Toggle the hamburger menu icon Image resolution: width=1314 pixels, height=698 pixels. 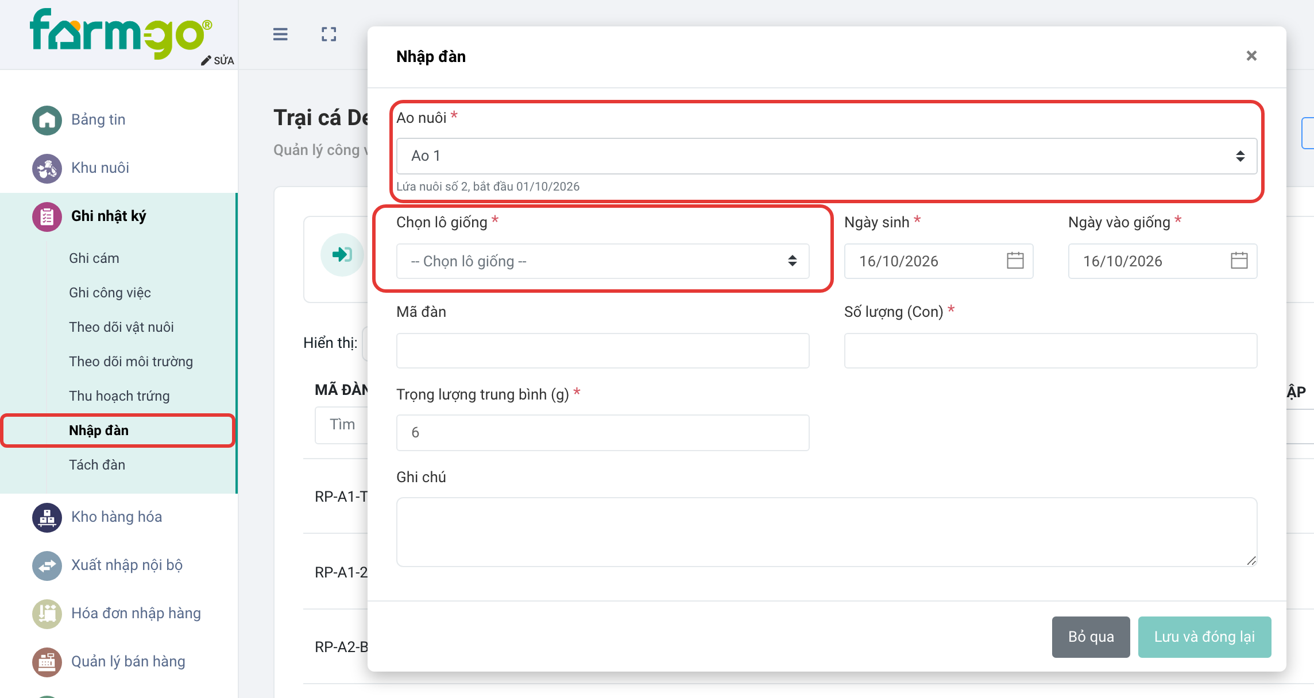point(280,34)
